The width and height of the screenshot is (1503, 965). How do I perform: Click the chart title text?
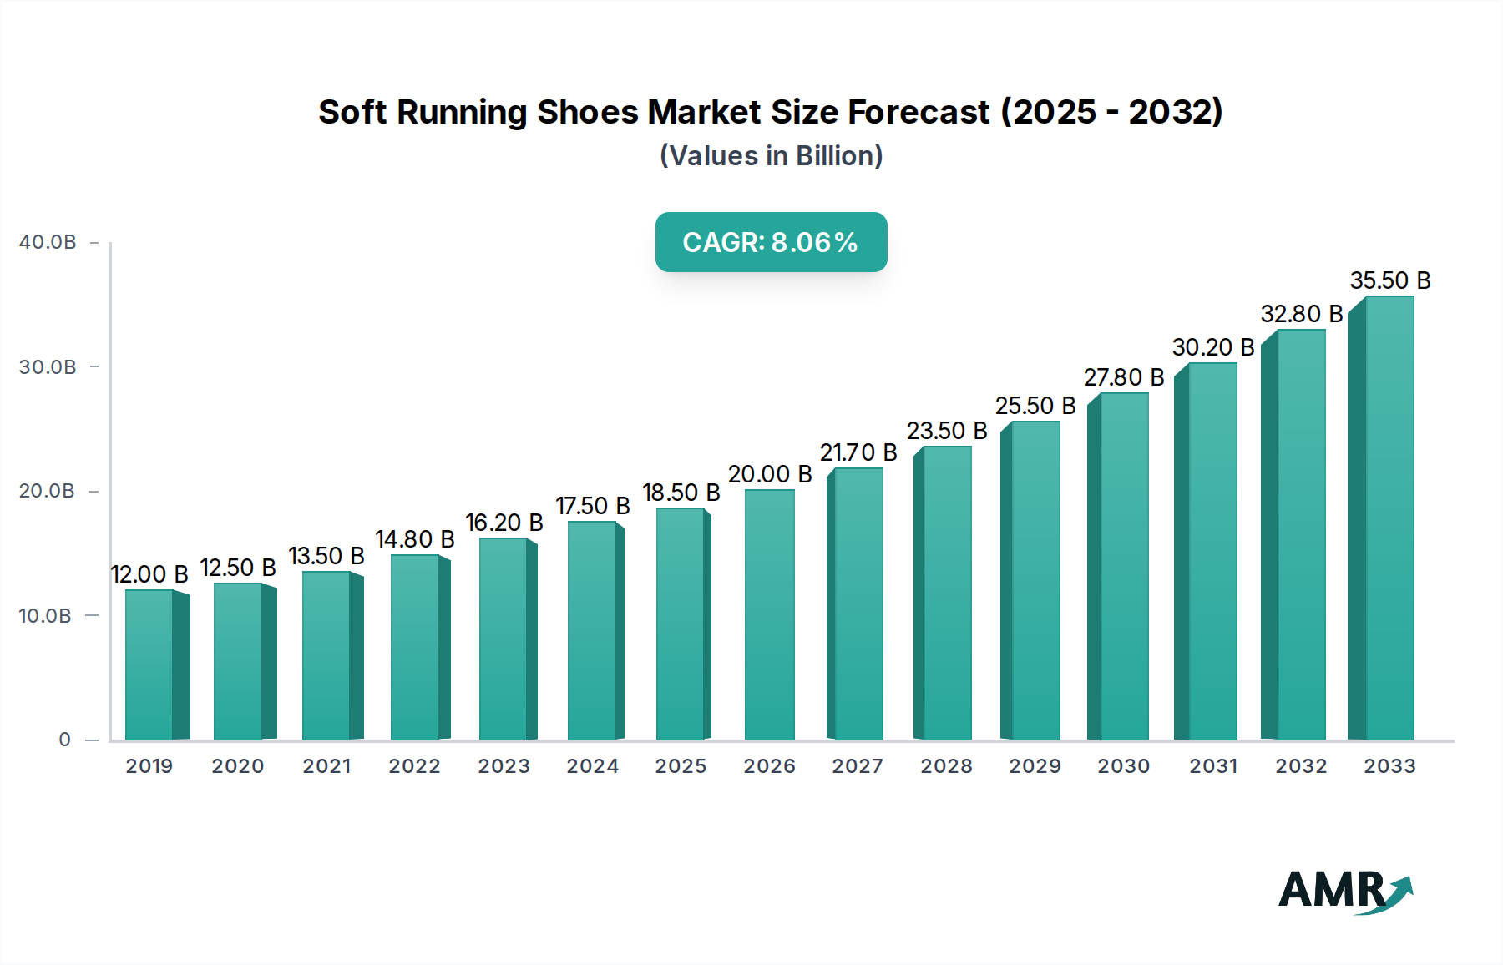coord(769,110)
